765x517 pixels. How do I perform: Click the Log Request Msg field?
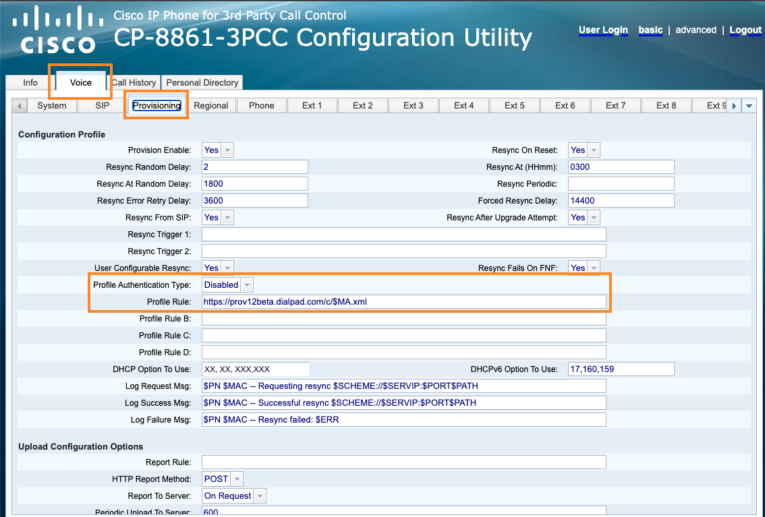[404, 386]
